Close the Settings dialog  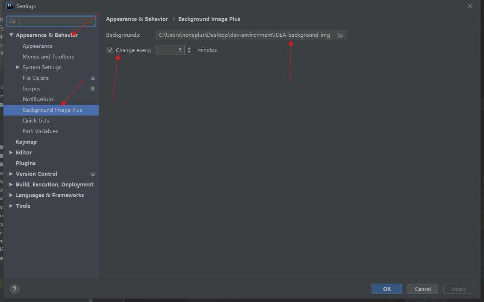[470, 6]
